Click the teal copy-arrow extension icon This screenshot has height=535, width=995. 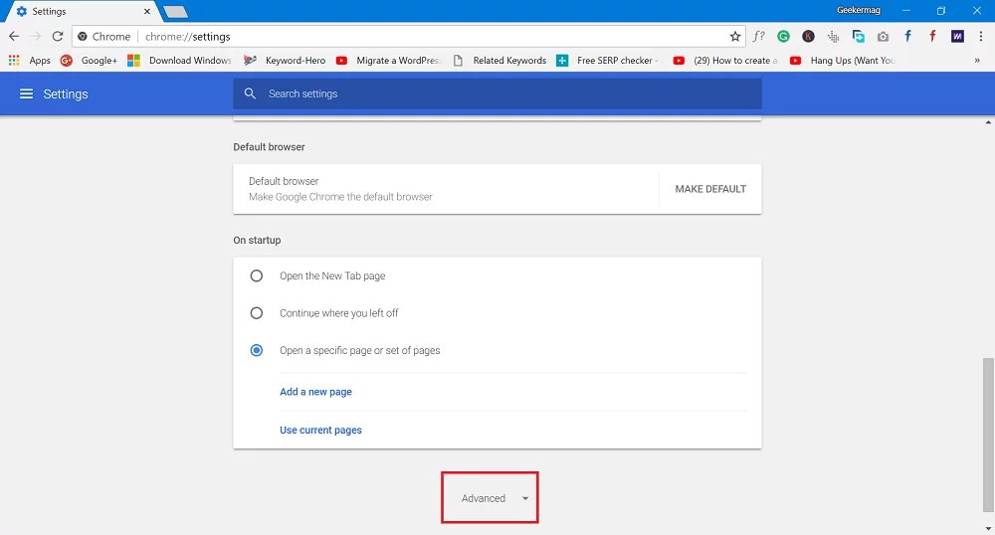click(x=858, y=36)
